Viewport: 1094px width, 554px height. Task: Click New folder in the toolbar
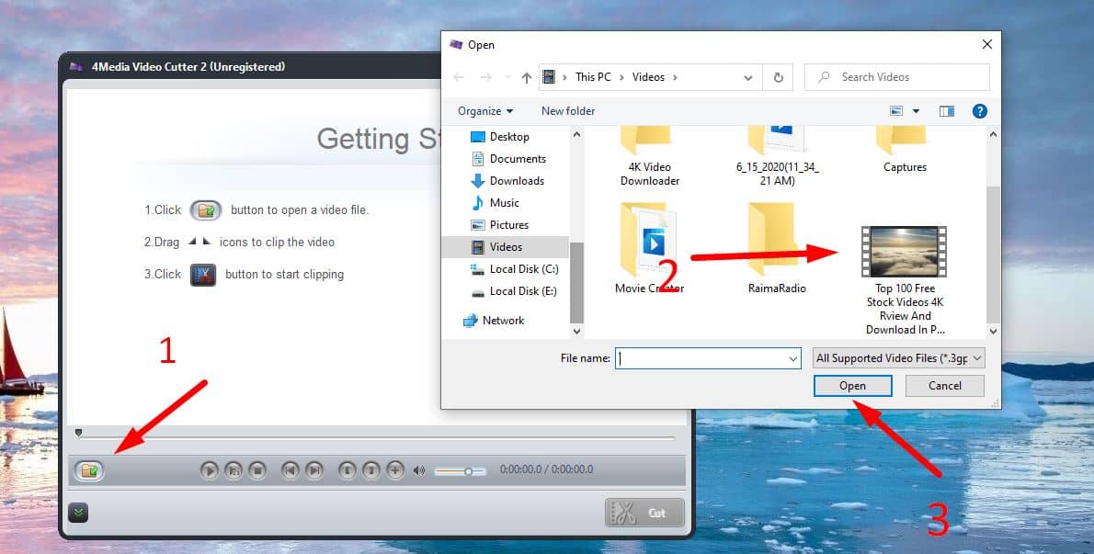[568, 111]
